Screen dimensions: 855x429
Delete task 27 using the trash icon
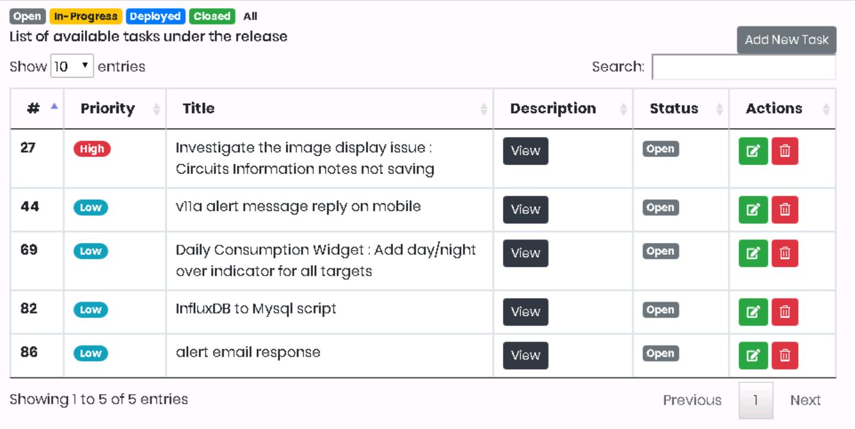(x=784, y=151)
